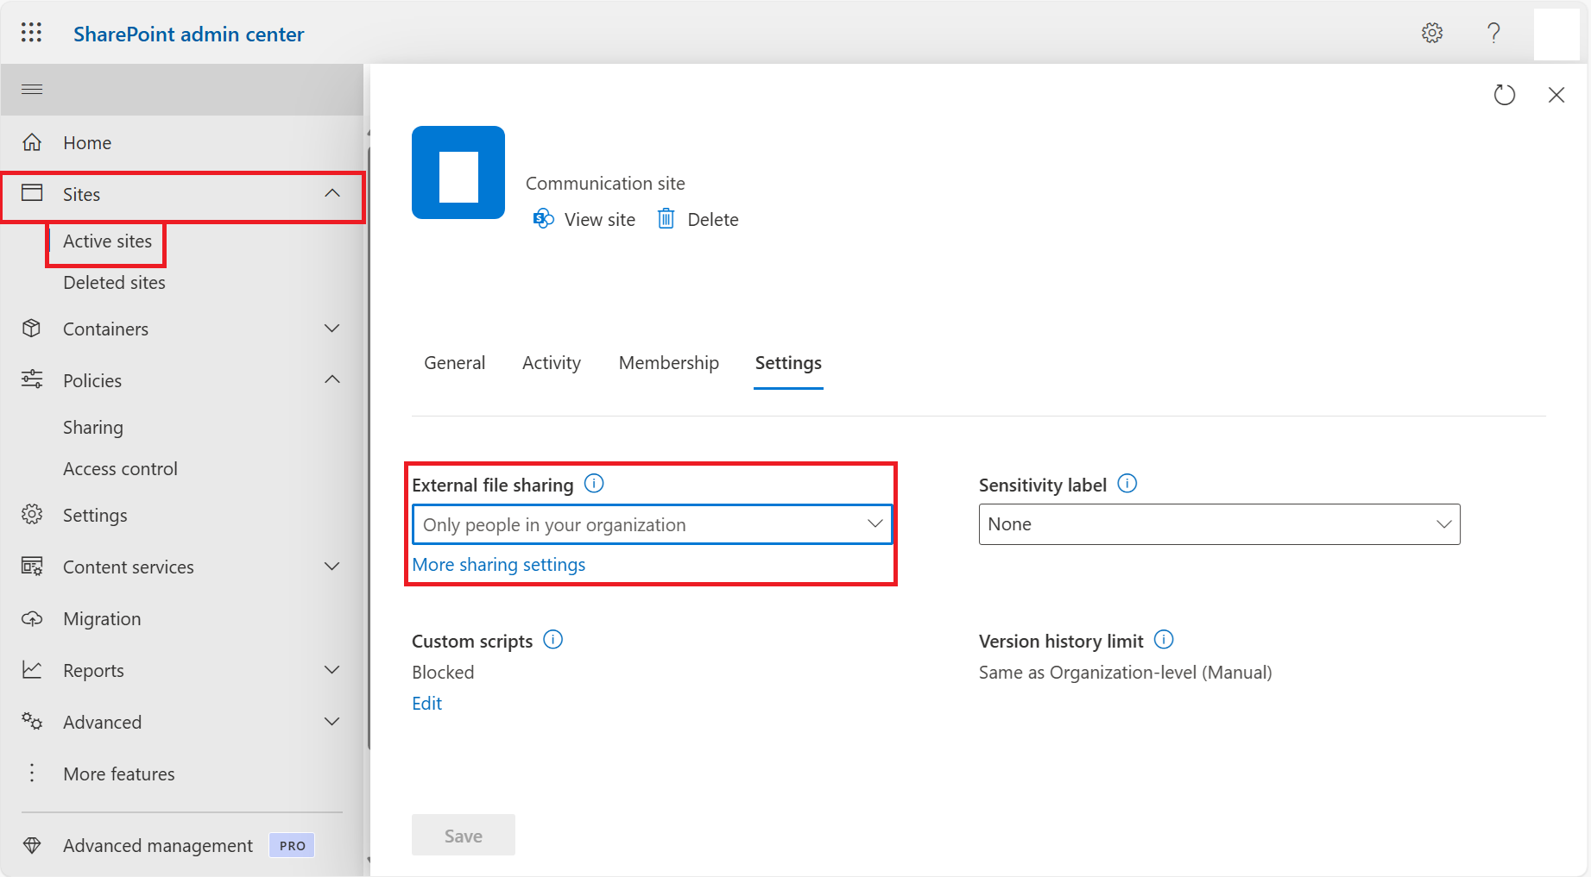This screenshot has height=877, width=1591.
Task: Select the Settings tab
Action: coord(788,363)
